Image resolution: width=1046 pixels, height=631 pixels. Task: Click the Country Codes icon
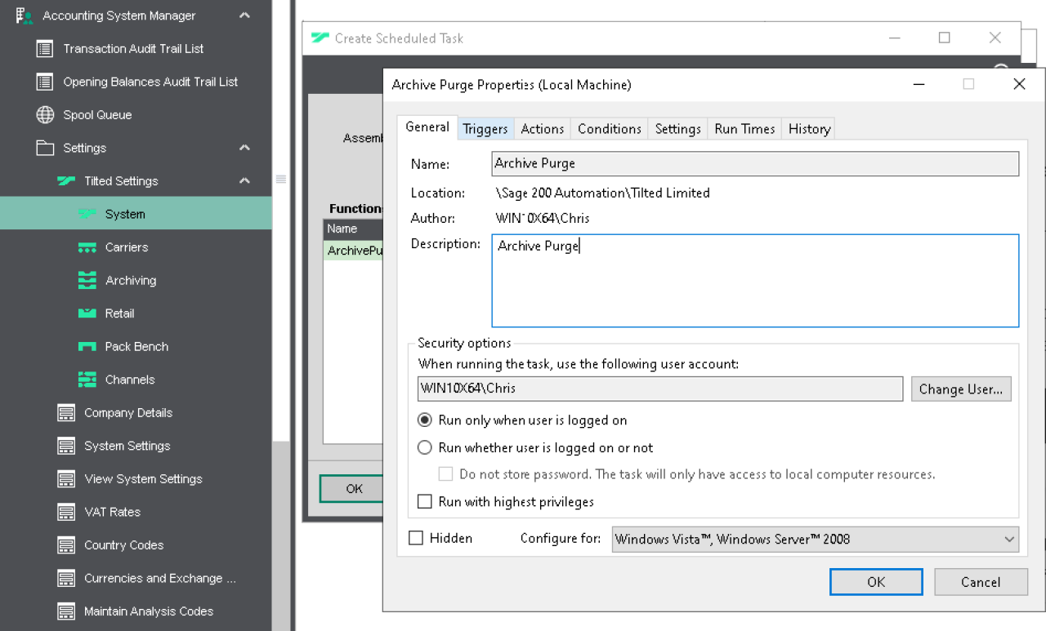tap(66, 545)
